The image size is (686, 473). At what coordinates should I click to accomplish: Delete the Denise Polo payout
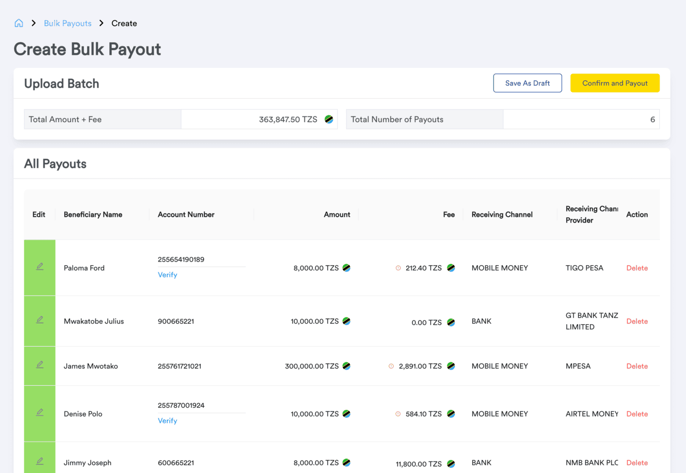click(x=637, y=414)
